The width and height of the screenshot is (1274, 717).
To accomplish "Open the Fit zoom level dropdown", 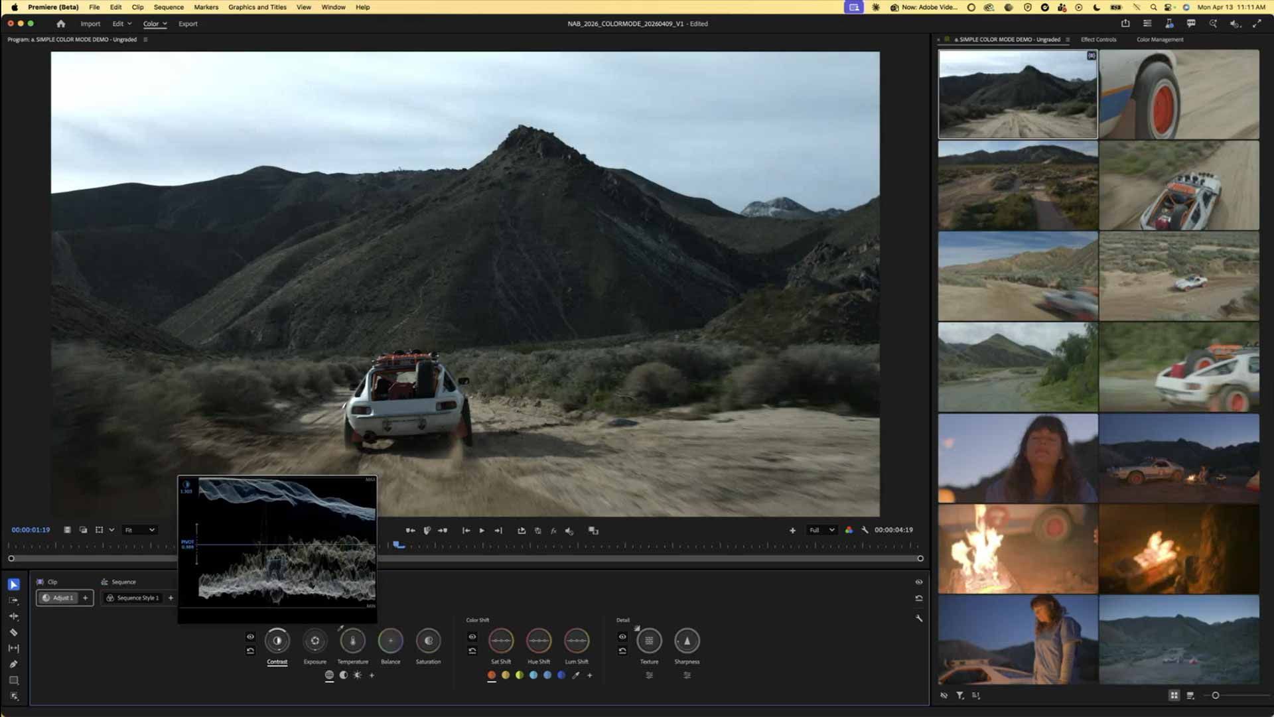I will tap(140, 530).
